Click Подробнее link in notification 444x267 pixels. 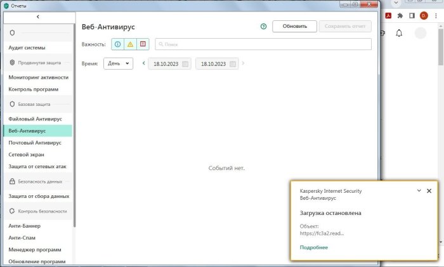coord(314,247)
